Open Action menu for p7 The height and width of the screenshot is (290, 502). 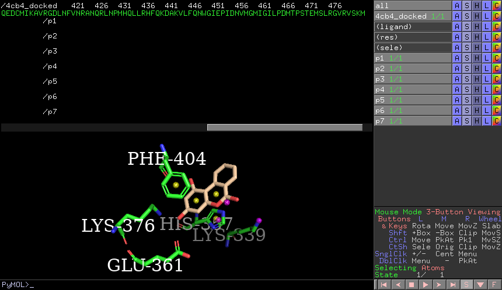457,121
